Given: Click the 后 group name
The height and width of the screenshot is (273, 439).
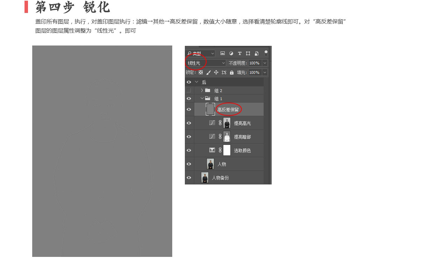Looking at the screenshot, I should (204, 82).
